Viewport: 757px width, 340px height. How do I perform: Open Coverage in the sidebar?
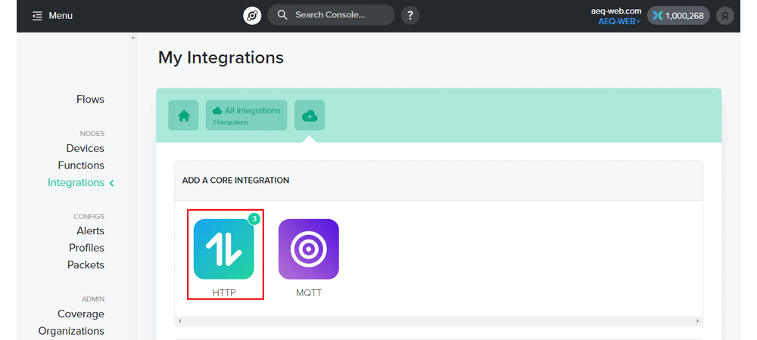(x=81, y=314)
